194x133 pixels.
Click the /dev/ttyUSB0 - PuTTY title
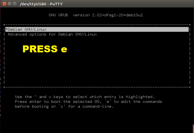(x=41, y=4)
